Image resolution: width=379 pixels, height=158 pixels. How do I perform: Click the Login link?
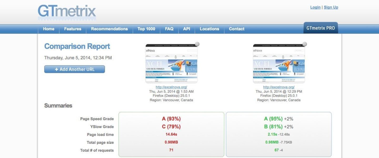(x=315, y=7)
